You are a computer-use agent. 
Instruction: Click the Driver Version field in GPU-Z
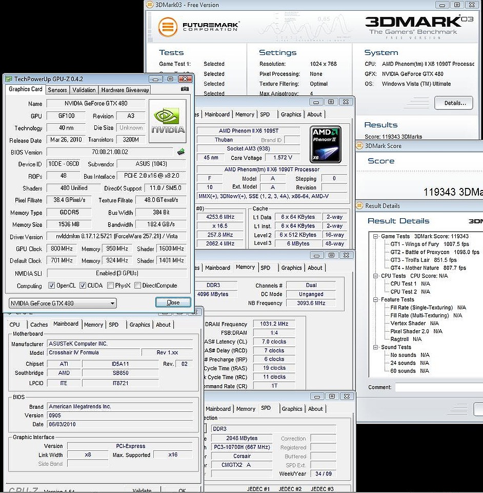coord(116,236)
